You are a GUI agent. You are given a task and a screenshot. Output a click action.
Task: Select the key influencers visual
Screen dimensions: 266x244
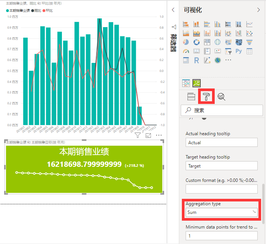(207, 60)
